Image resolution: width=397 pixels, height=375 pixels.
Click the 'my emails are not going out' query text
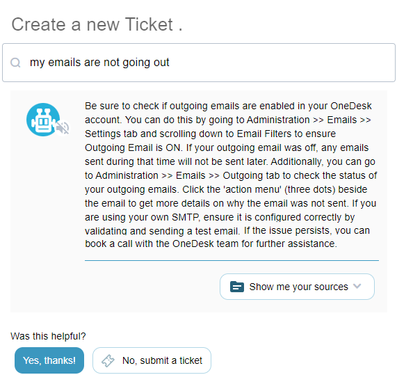coord(99,63)
